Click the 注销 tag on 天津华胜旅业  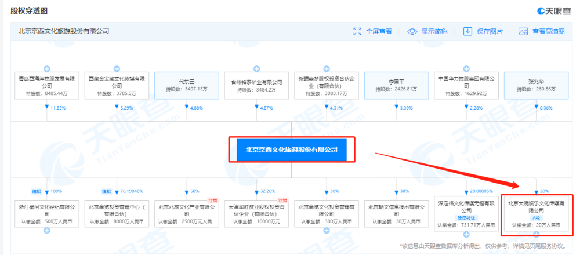[x=281, y=201]
